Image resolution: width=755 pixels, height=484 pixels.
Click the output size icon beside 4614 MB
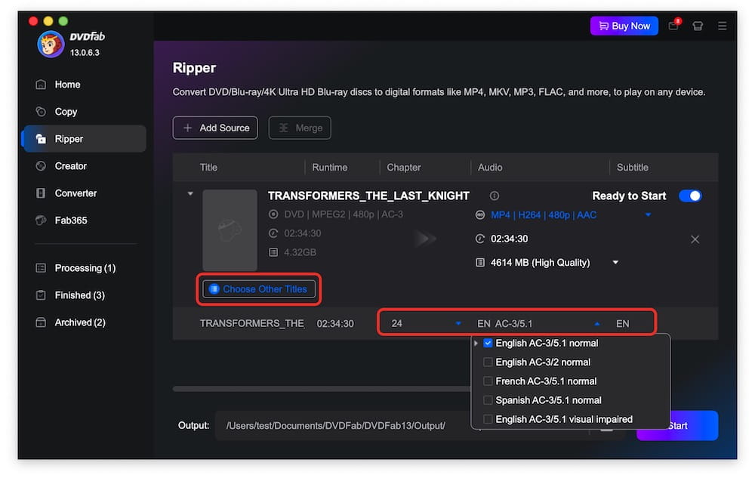coord(479,263)
